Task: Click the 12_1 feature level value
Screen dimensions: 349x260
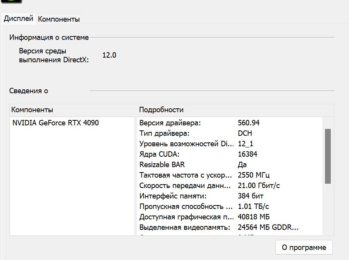Action: 246,144
